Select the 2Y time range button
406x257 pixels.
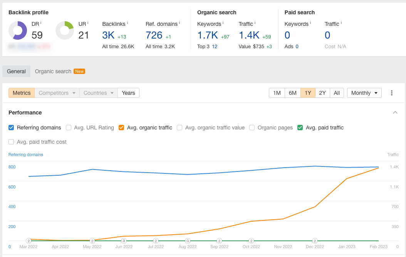[x=322, y=93]
